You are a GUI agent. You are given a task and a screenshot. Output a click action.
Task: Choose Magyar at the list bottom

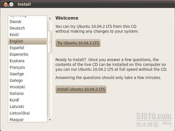click(28, 119)
